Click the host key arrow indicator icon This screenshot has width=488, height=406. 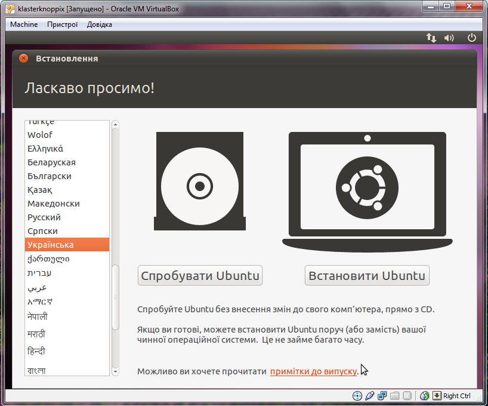click(x=437, y=396)
